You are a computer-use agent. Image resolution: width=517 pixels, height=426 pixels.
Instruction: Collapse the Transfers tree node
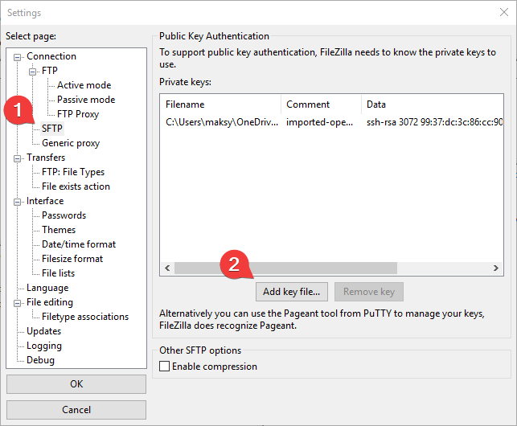pyautogui.click(x=19, y=158)
